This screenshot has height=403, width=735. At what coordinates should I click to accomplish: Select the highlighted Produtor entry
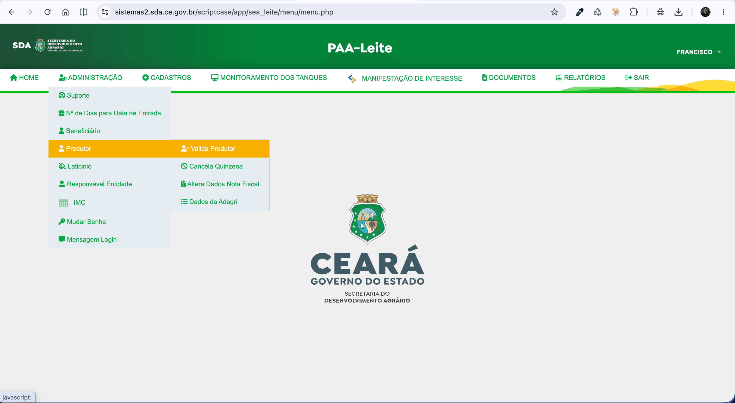[x=109, y=149]
